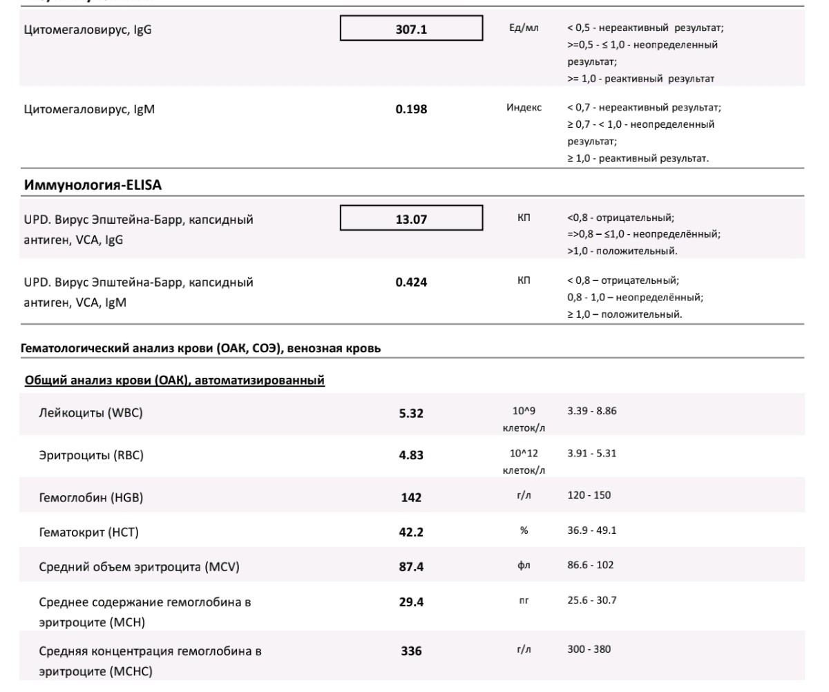Select the MCV result value 87.4
The image size is (829, 692).
click(x=411, y=567)
